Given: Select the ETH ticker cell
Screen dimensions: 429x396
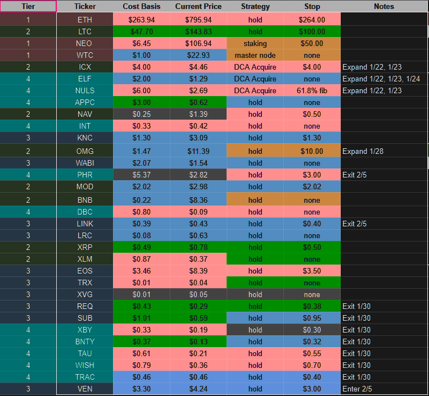Looking at the screenshot, I should [85, 20].
